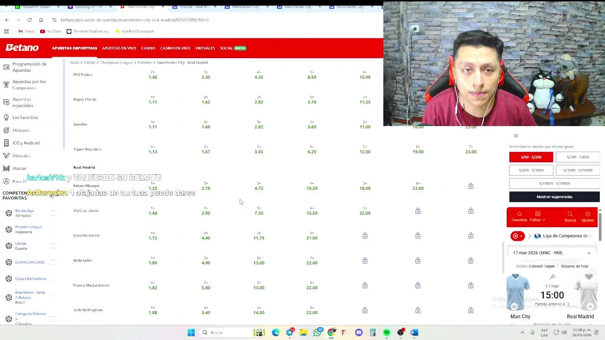605x340 pixels.
Task: Open the Casino en Vivo menu item
Action: click(x=175, y=48)
